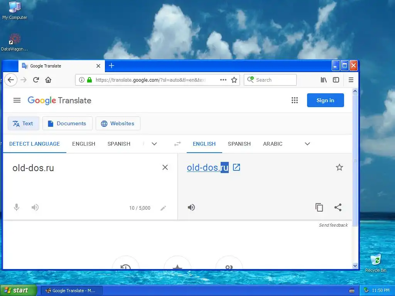Viewport: 395px width, 296px height.
Task: Click the browser forward arrow
Action: tap(24, 80)
